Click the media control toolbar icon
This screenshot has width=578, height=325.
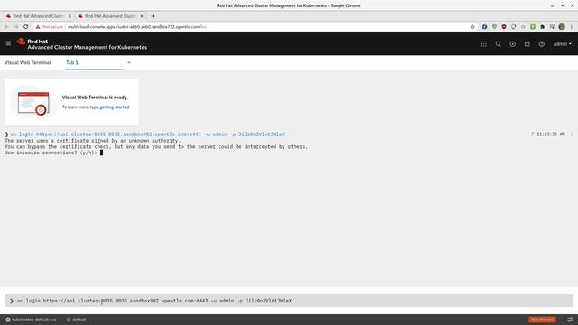tap(552, 27)
